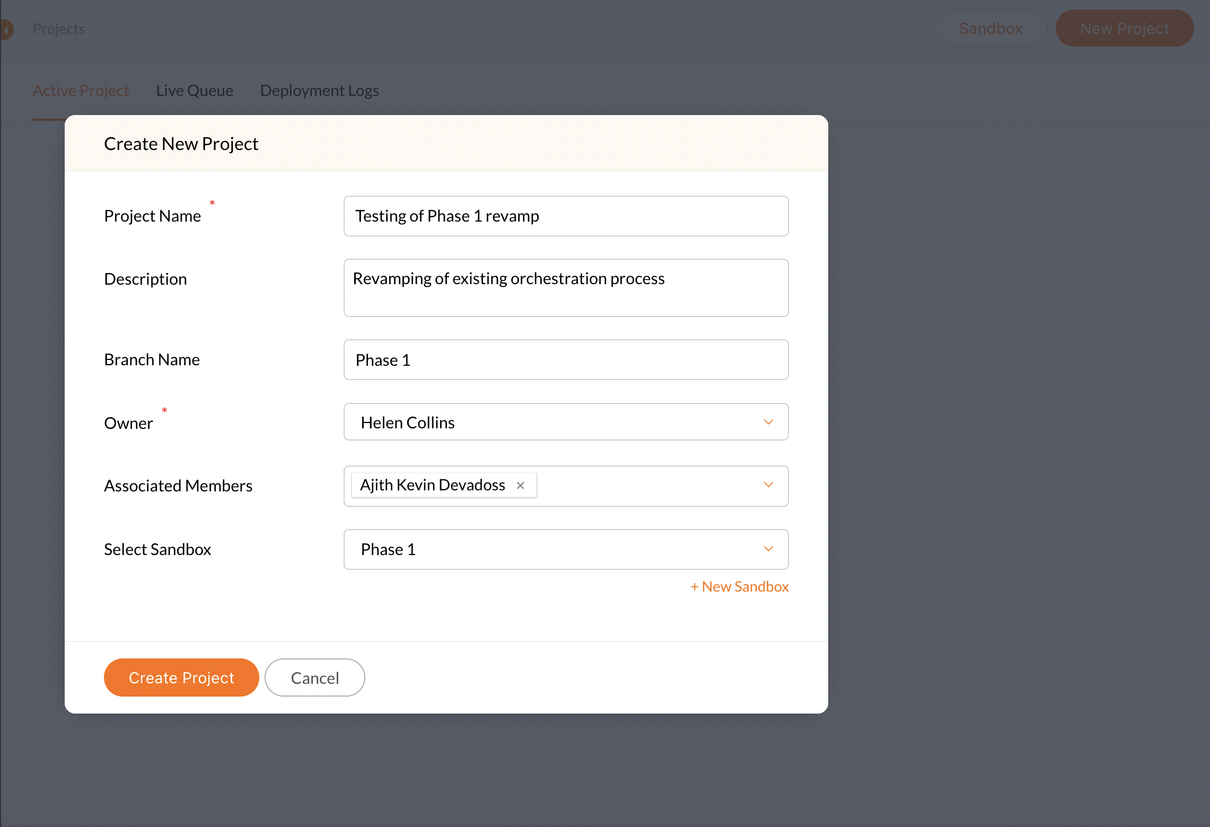The width and height of the screenshot is (1210, 827).
Task: Click the Phase 1 sandbox selection
Action: (x=388, y=549)
